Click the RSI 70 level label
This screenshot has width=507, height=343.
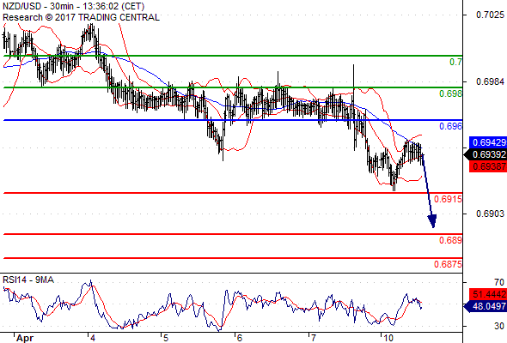coord(499,283)
